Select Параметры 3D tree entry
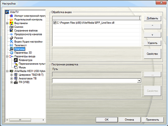The width and height of the screenshot is (168, 126). click(x=23, y=53)
